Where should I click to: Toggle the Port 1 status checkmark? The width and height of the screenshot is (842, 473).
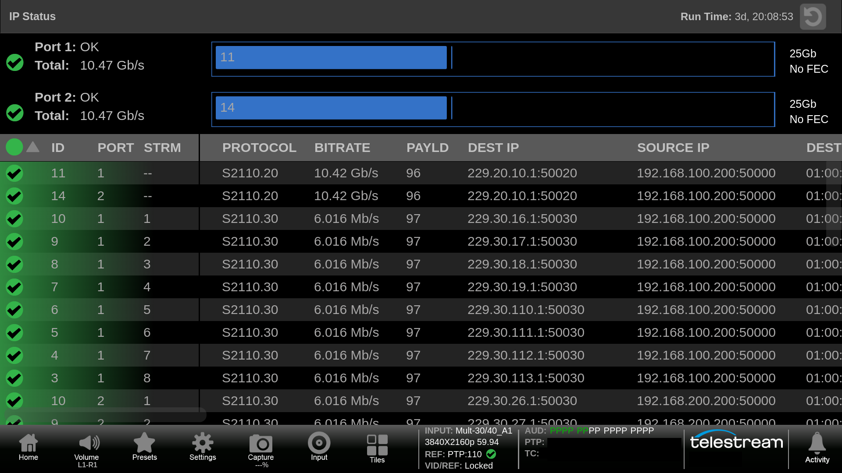pos(14,63)
